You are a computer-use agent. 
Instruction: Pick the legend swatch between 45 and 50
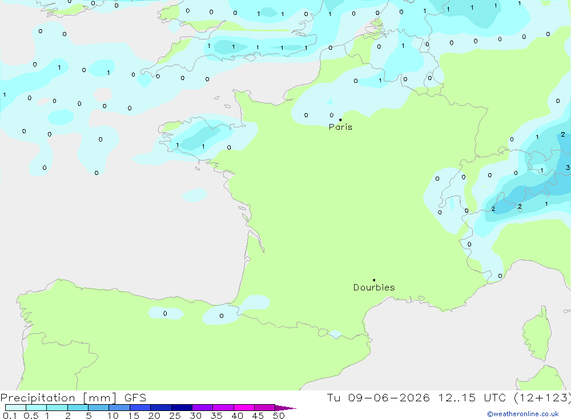click(x=265, y=408)
